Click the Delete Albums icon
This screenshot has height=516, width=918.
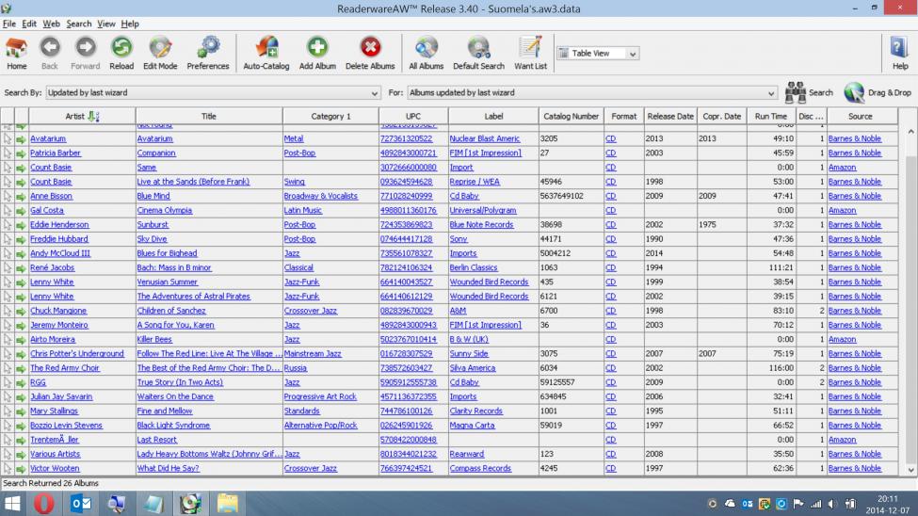pyautogui.click(x=370, y=52)
